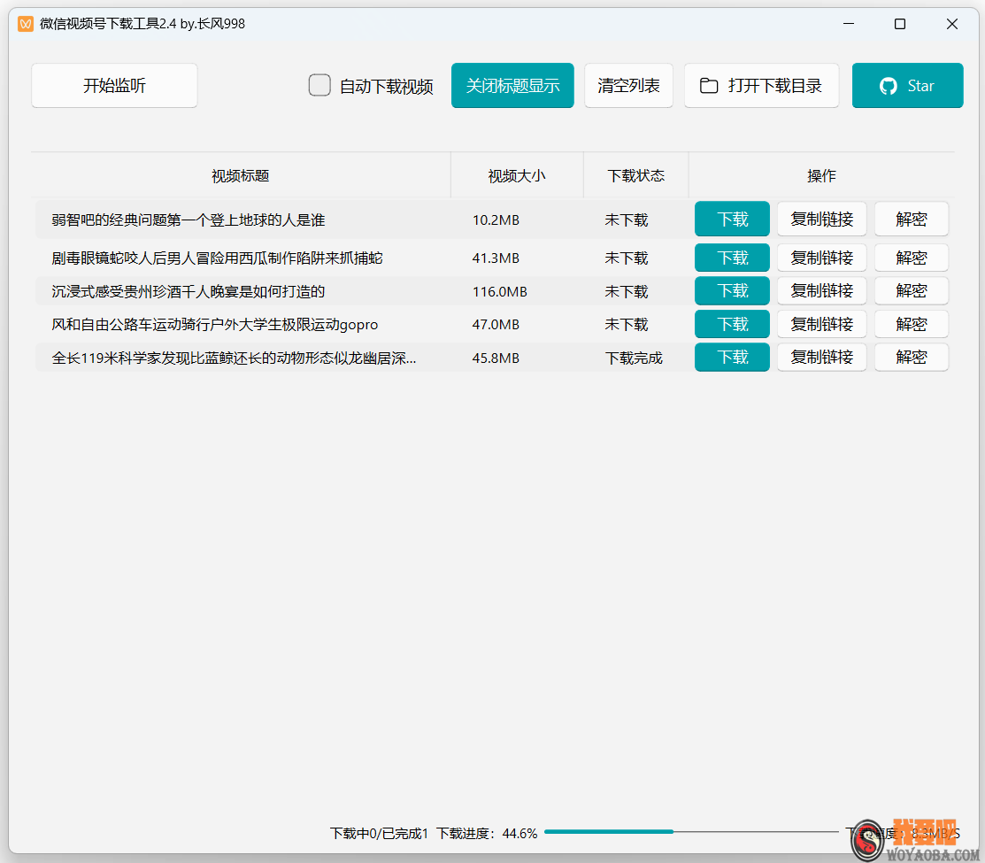Sort by the 视频标题 column header

click(240, 175)
